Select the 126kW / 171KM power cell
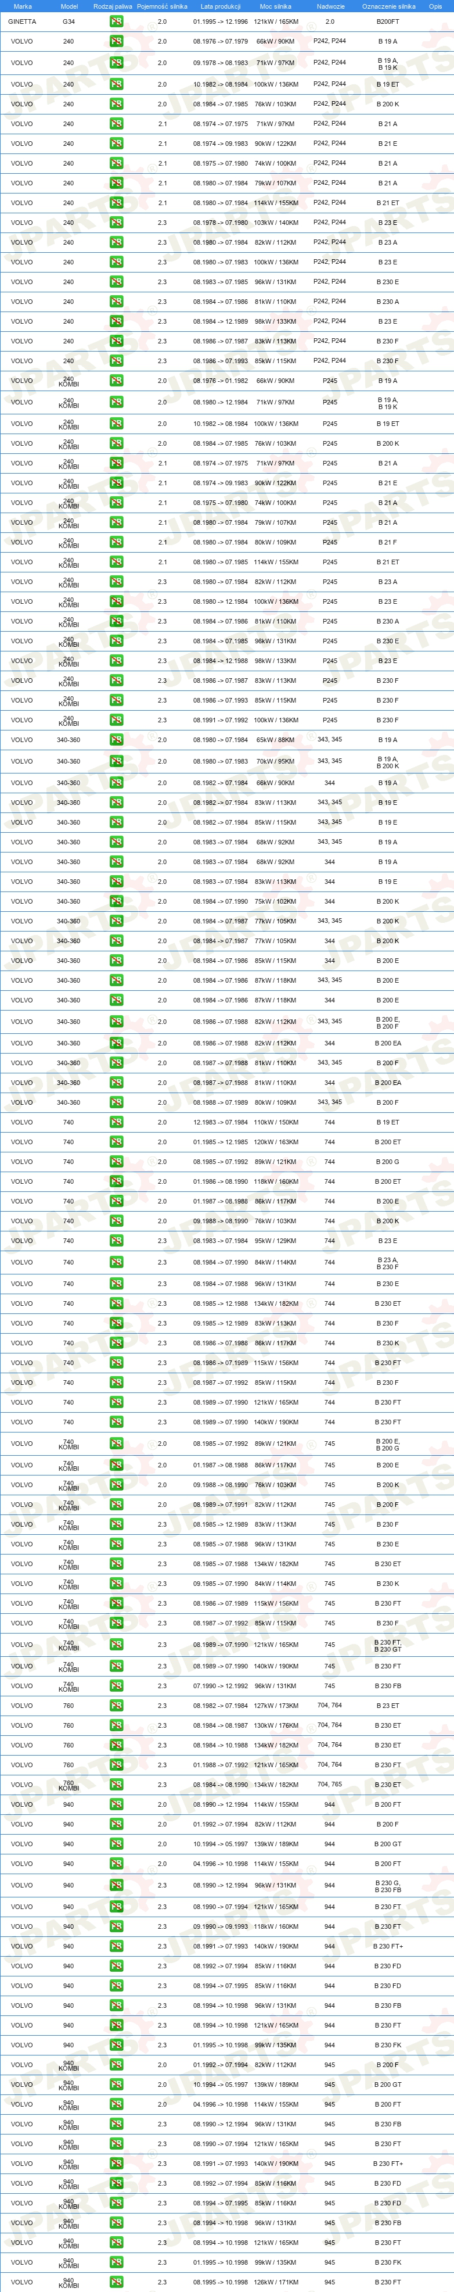Image resolution: width=454 pixels, height=2292 pixels. [275, 2282]
